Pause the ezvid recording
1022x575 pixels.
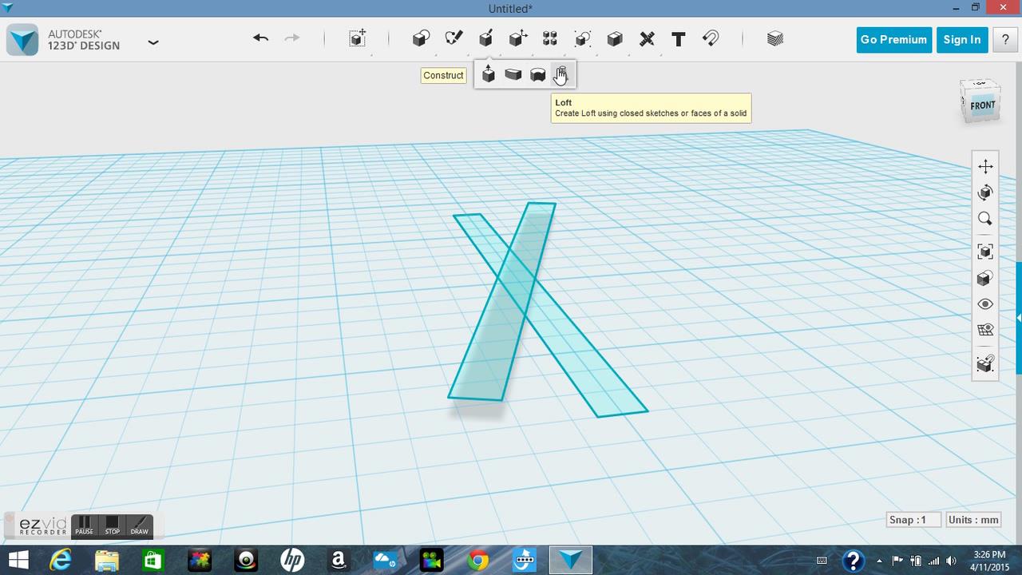coord(85,525)
